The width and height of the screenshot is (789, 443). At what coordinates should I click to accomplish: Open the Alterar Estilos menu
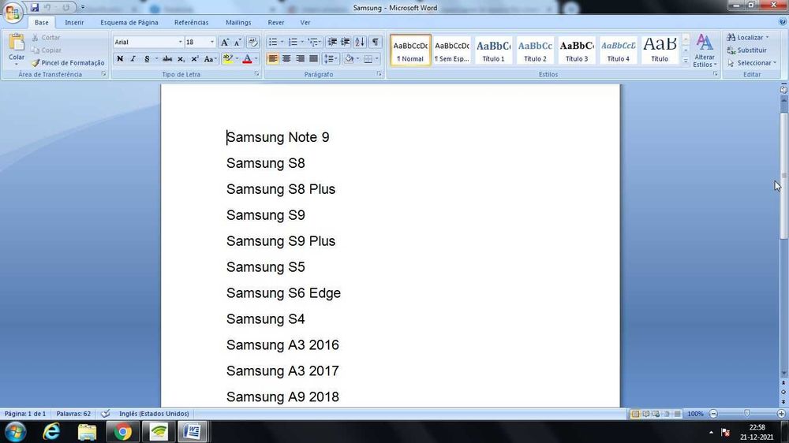click(x=705, y=50)
